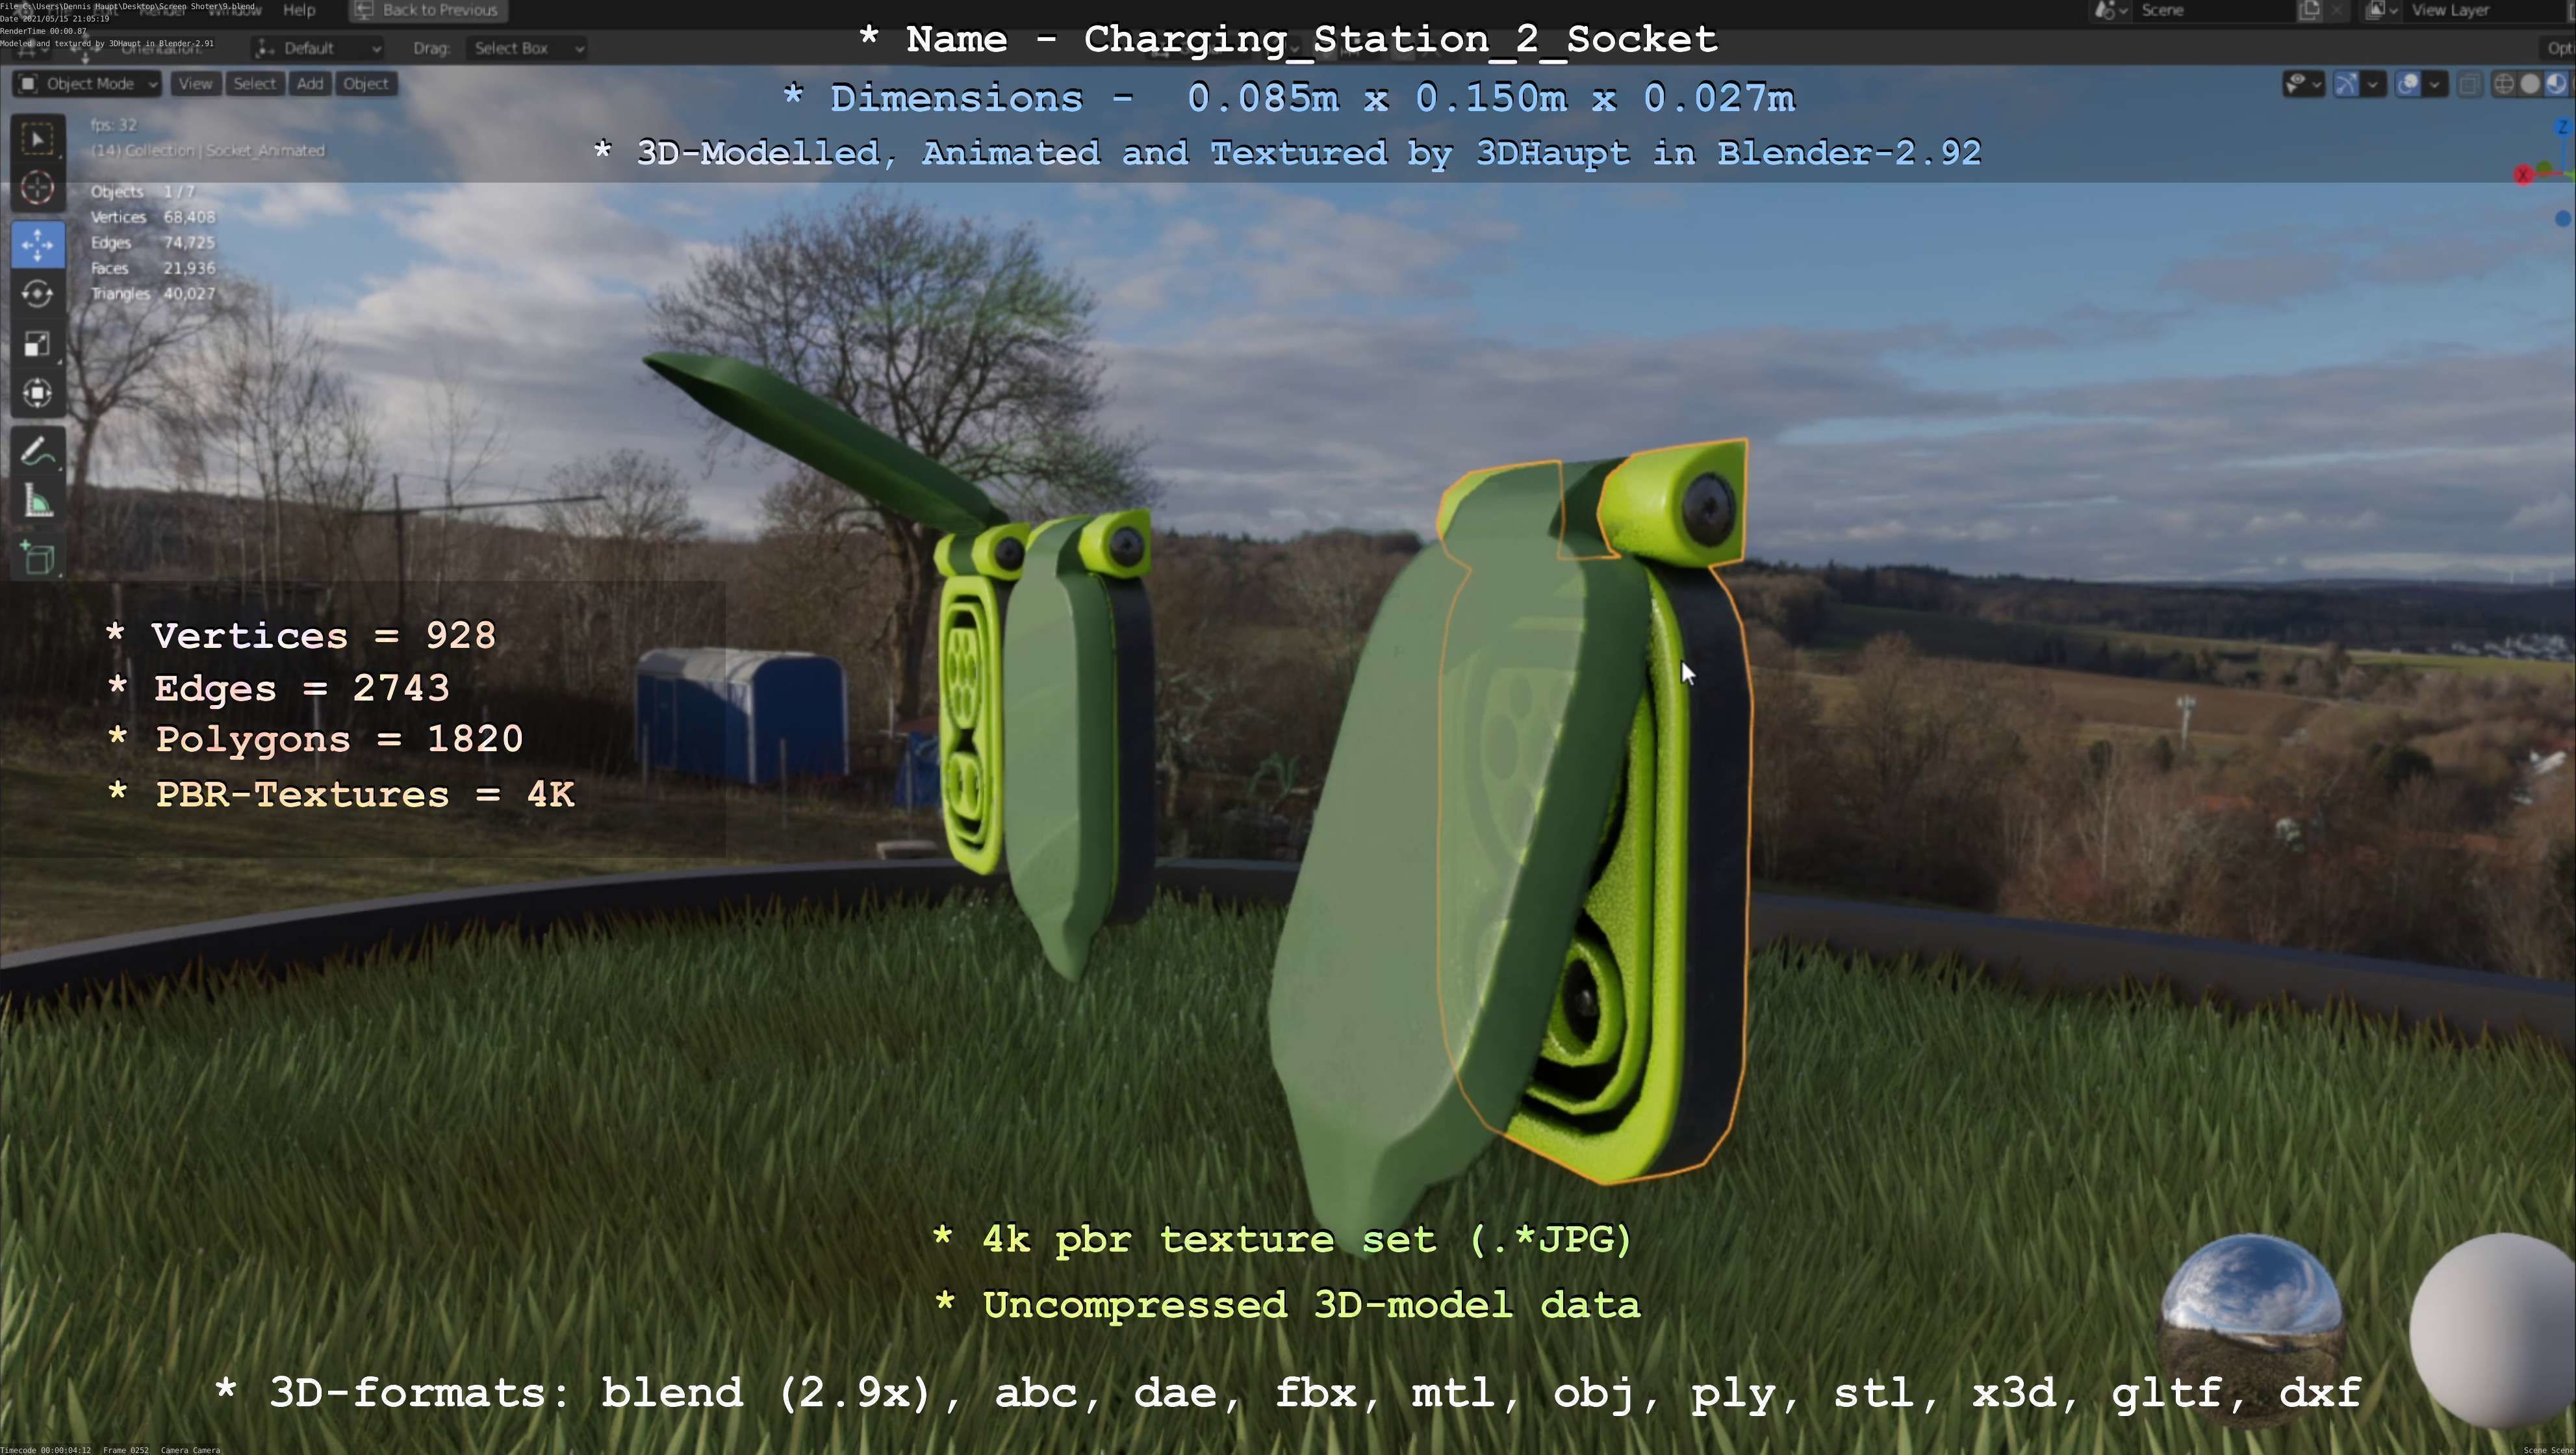The image size is (2576, 1455).
Task: Click the dark green negative Y gizmo dot
Action: pos(2545,168)
